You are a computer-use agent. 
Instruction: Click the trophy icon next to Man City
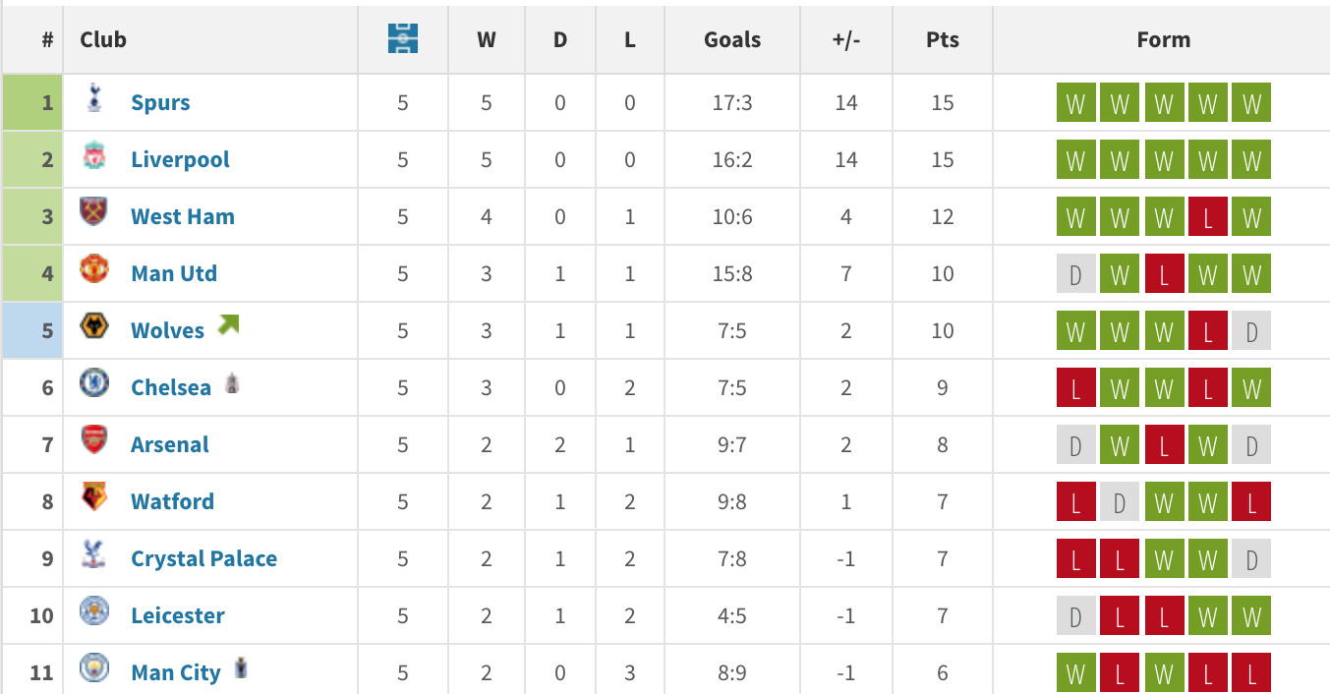pos(241,669)
